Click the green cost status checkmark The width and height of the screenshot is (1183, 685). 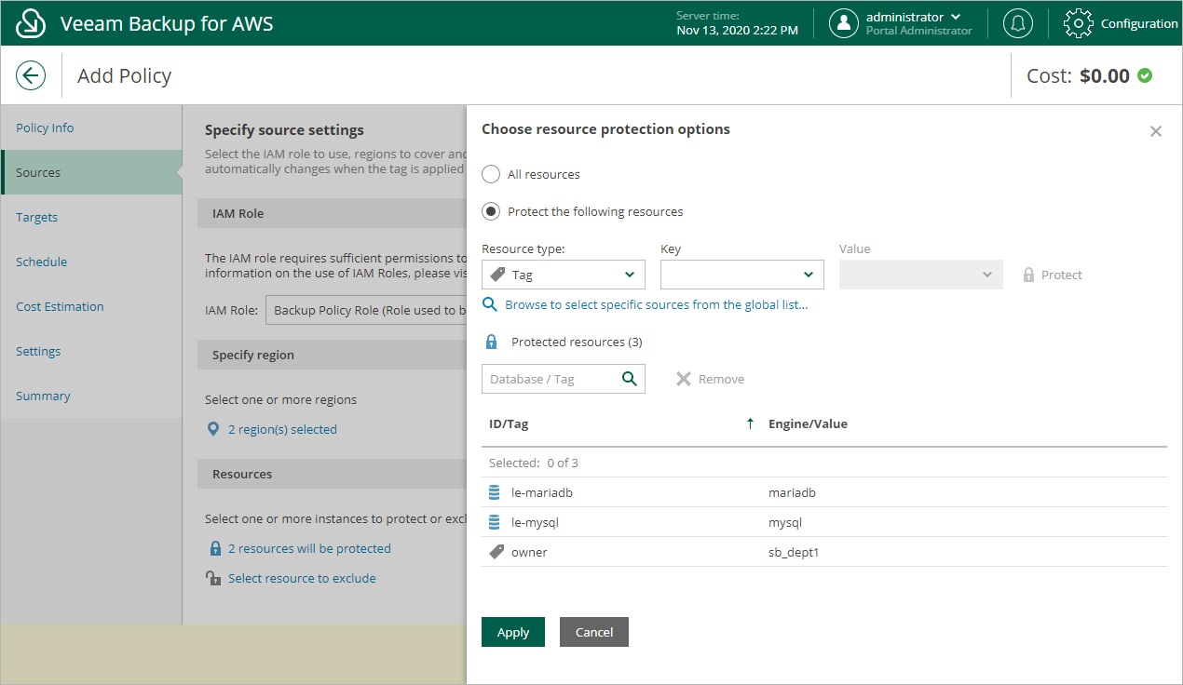click(1145, 75)
